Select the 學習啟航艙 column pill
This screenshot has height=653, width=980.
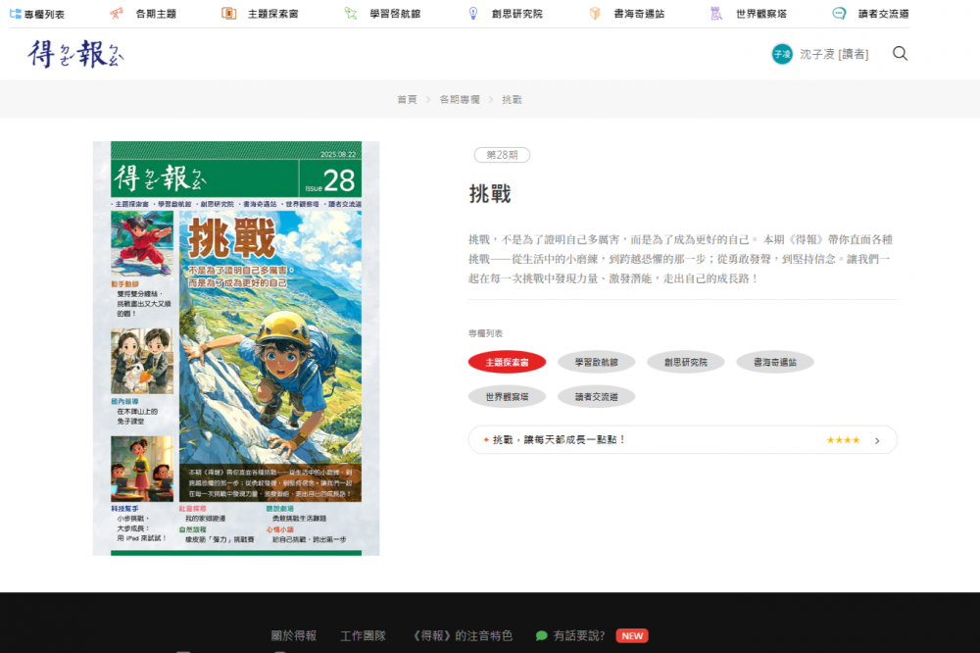pyautogui.click(x=596, y=362)
